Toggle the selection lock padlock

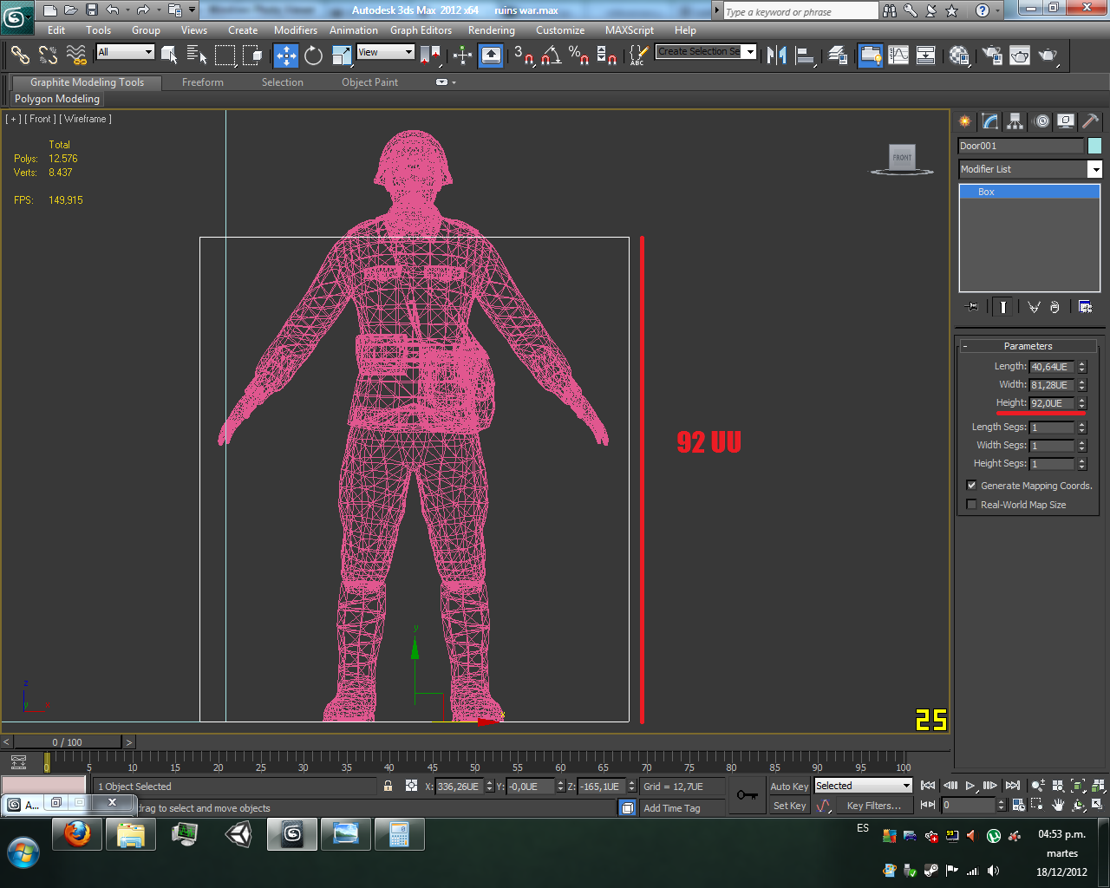click(x=388, y=786)
